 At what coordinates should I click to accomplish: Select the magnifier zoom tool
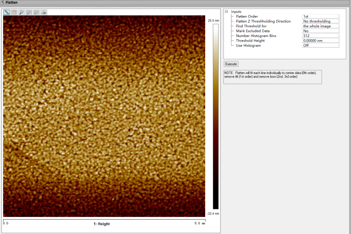click(22, 12)
